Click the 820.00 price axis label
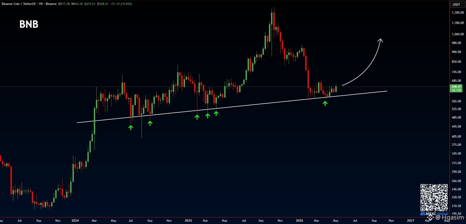 tap(456, 62)
